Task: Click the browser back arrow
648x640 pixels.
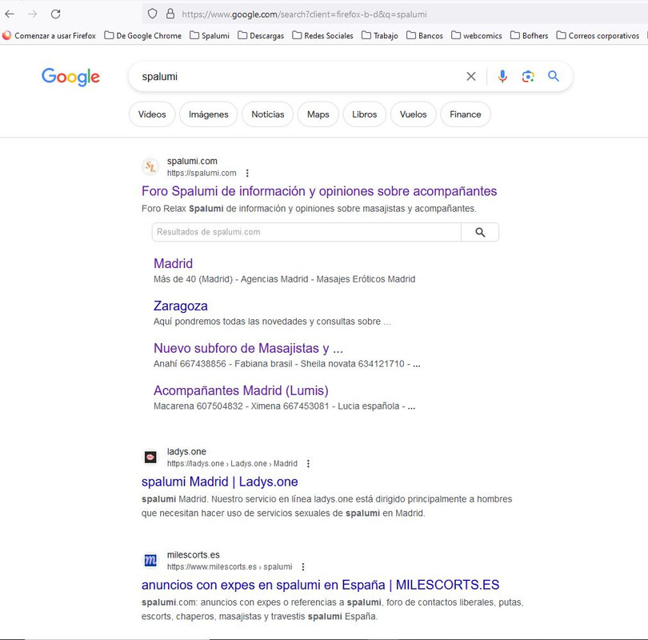Action: (10, 14)
